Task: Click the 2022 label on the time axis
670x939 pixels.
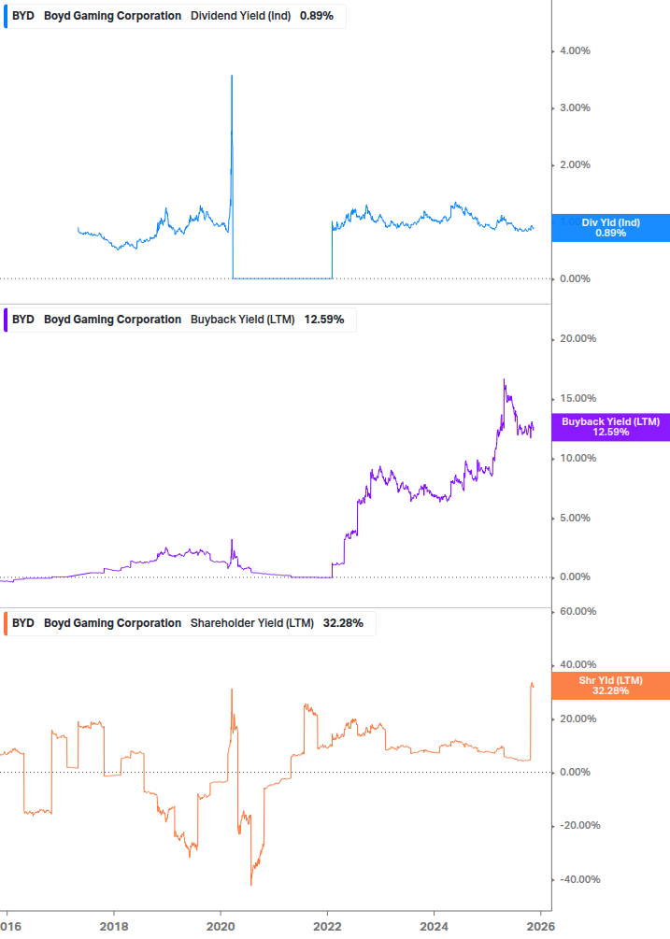Action: (327, 927)
